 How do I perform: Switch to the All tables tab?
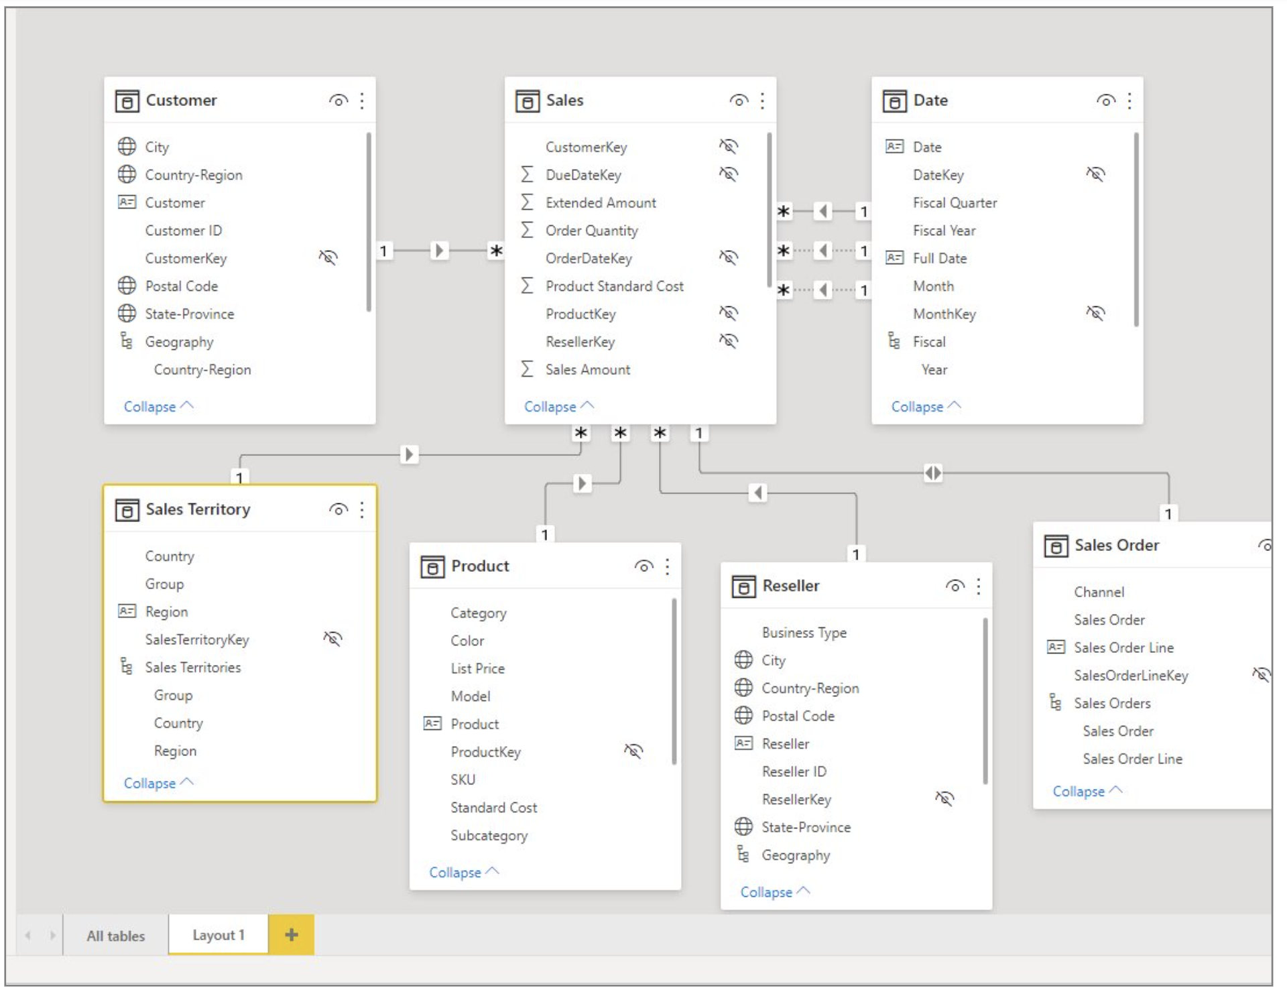pos(115,936)
